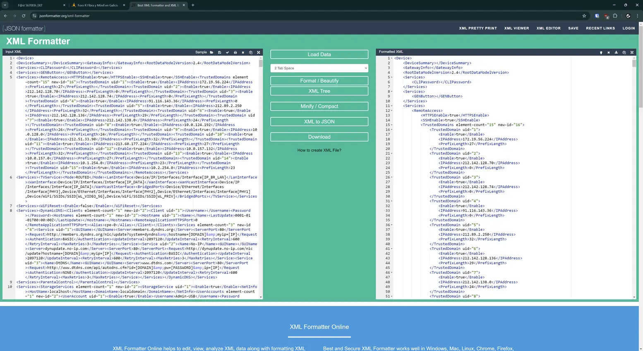Collapse Services fold arrow at formatted line 8
643x351 pixels.
click(x=391, y=92)
